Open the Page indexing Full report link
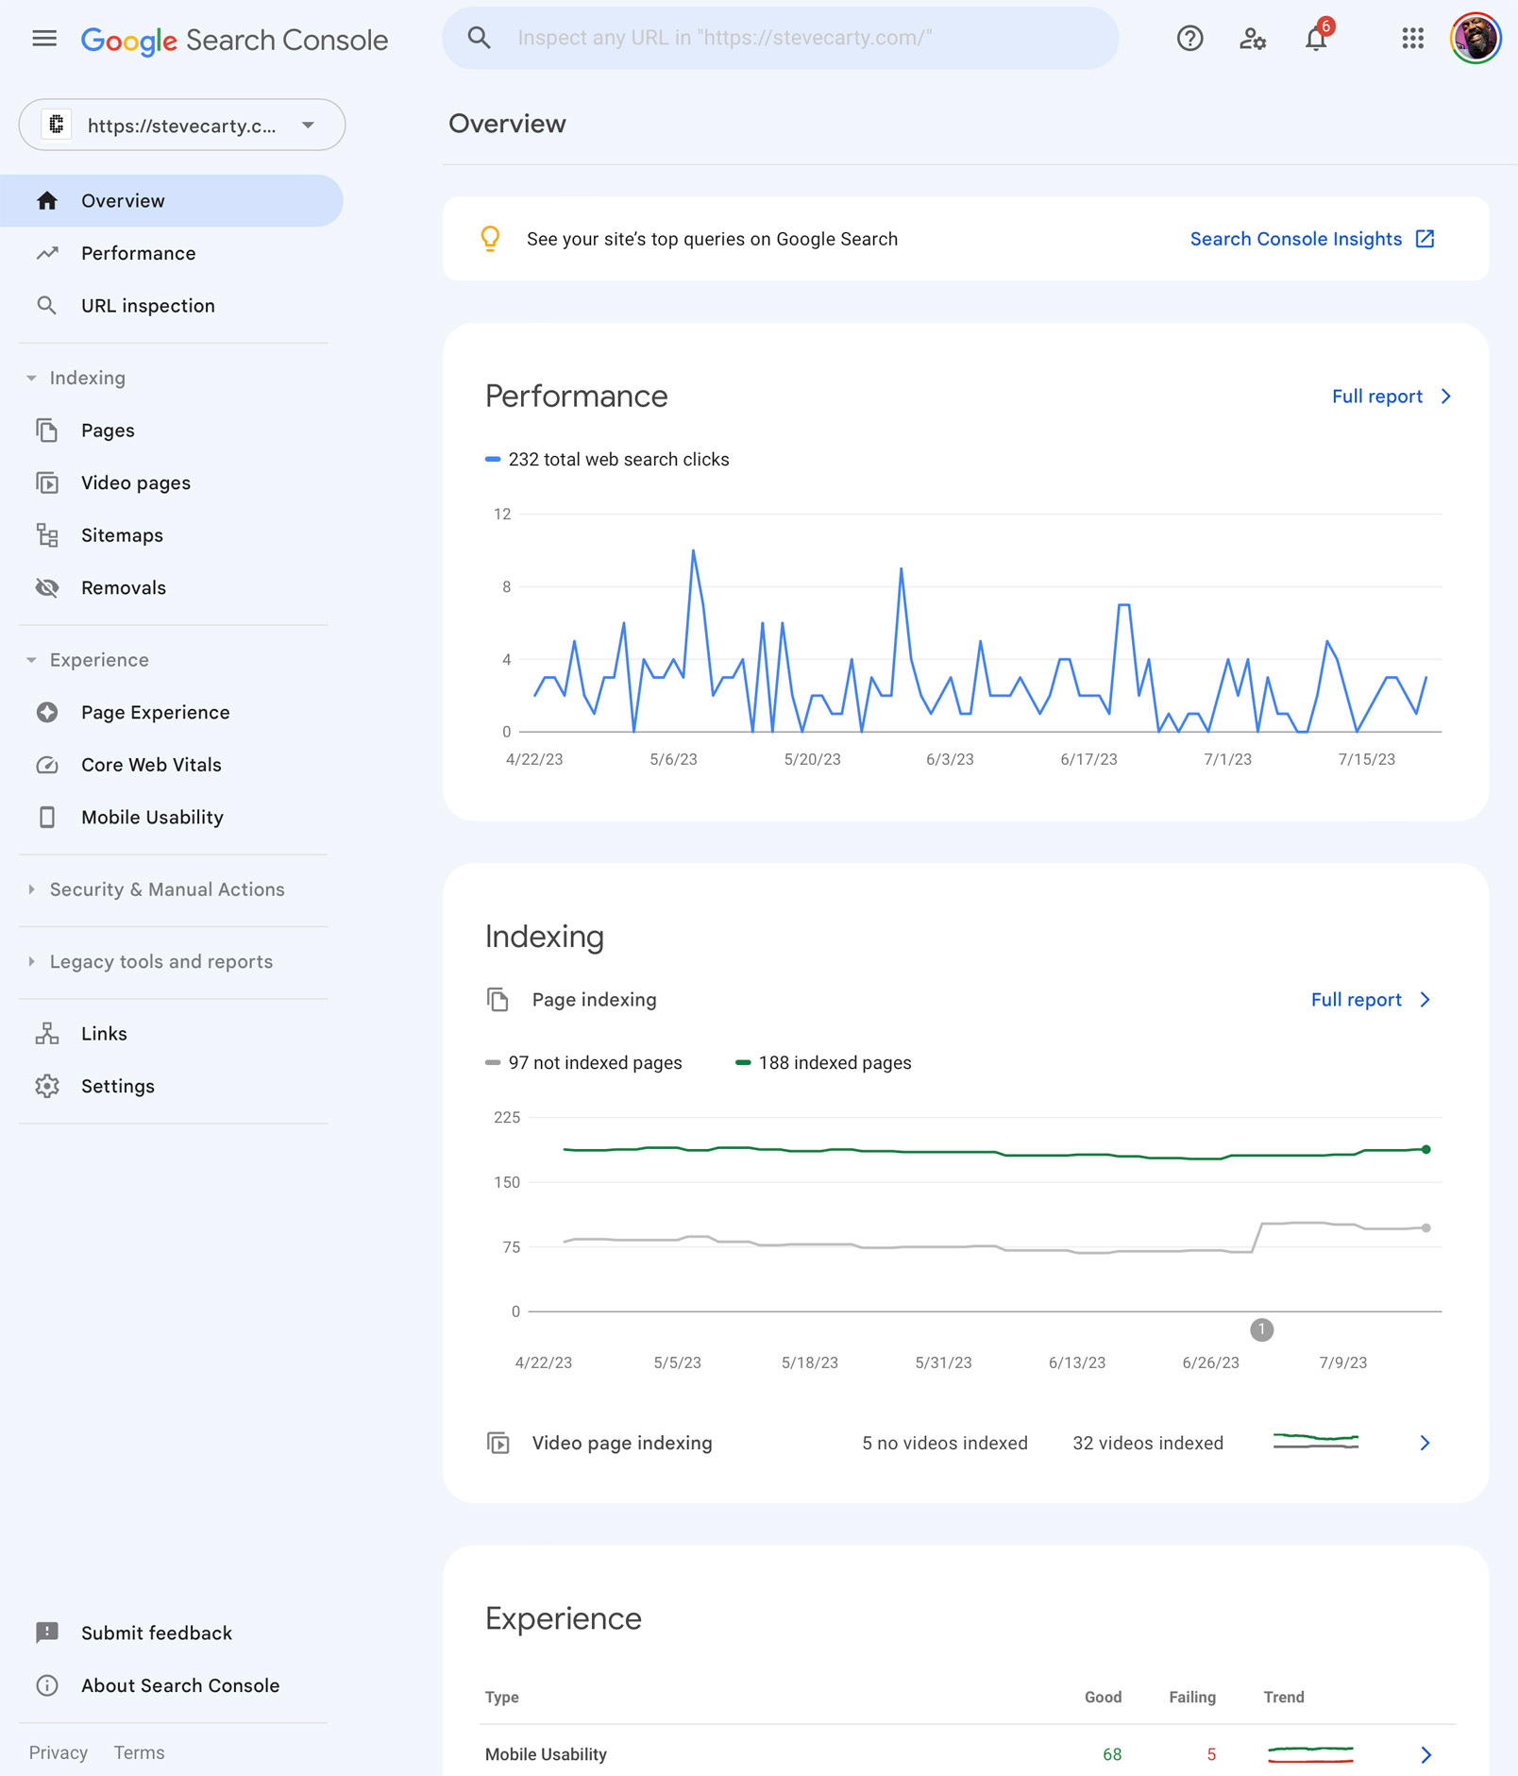 [x=1356, y=1000]
